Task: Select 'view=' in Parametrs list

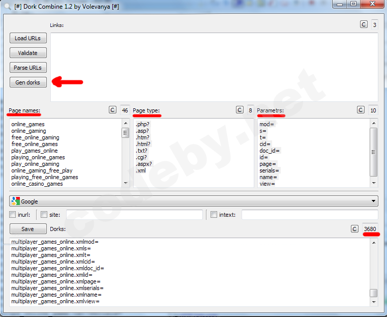Action: pyautogui.click(x=267, y=184)
